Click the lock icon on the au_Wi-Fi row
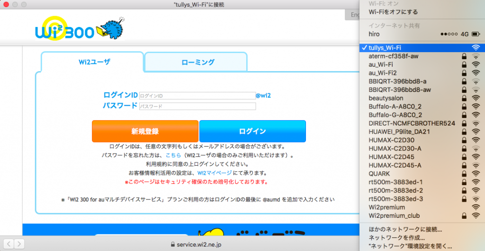Viewport: 485px width, 251px height. tap(464, 64)
